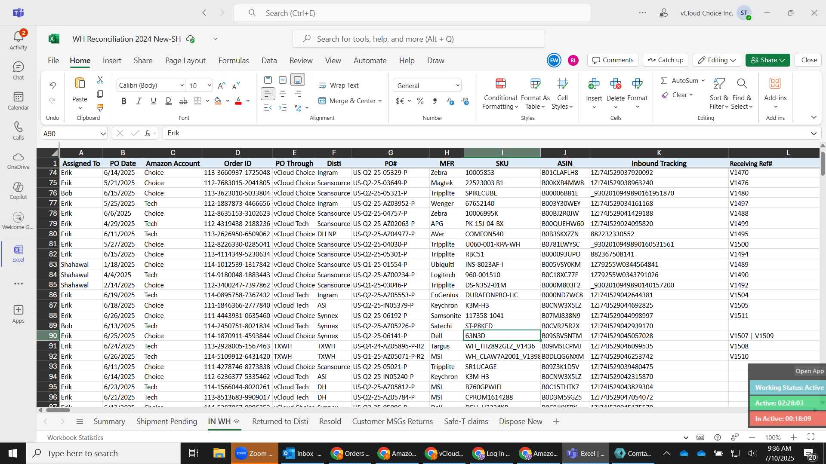Click the Catch up button
This screenshot has width=826, height=464.
click(x=666, y=60)
